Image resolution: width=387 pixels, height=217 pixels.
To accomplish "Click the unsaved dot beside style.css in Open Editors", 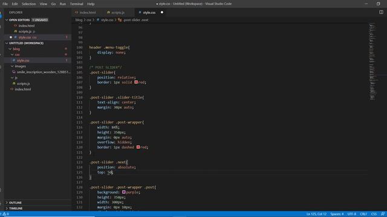I will pyautogui.click(x=11, y=37).
